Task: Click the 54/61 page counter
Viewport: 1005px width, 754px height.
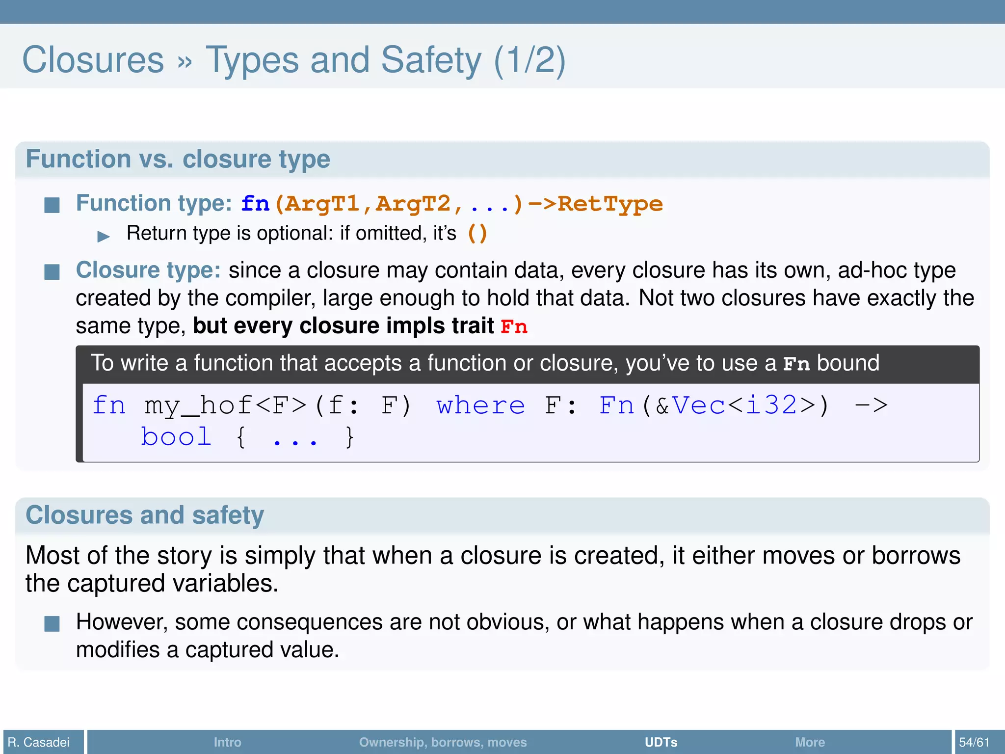Action: pos(974,742)
